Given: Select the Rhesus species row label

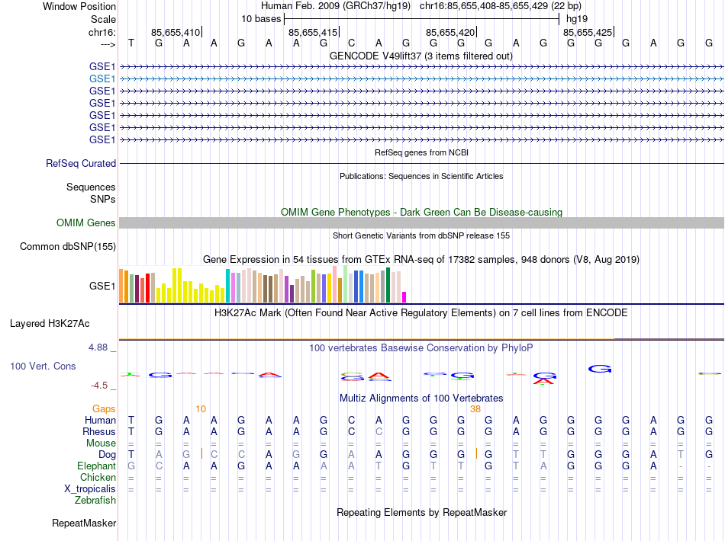Looking at the screenshot, I should pos(98,431).
